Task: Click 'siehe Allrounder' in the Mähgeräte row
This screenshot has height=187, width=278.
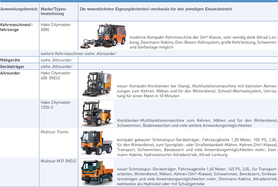Action: [56, 60]
